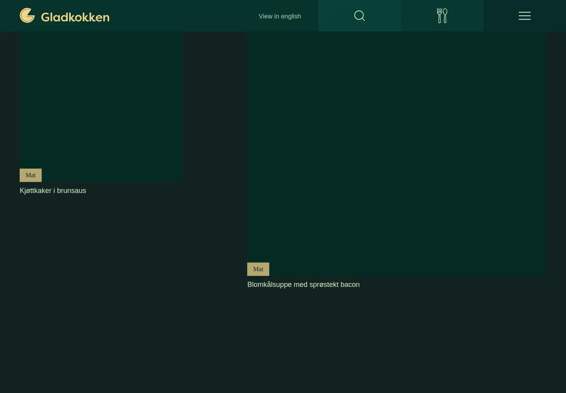Select the Mat tag on Blomkålsuppe card
The image size is (566, 393).
(258, 269)
